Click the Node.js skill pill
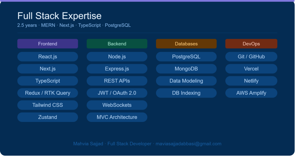 point(117,57)
